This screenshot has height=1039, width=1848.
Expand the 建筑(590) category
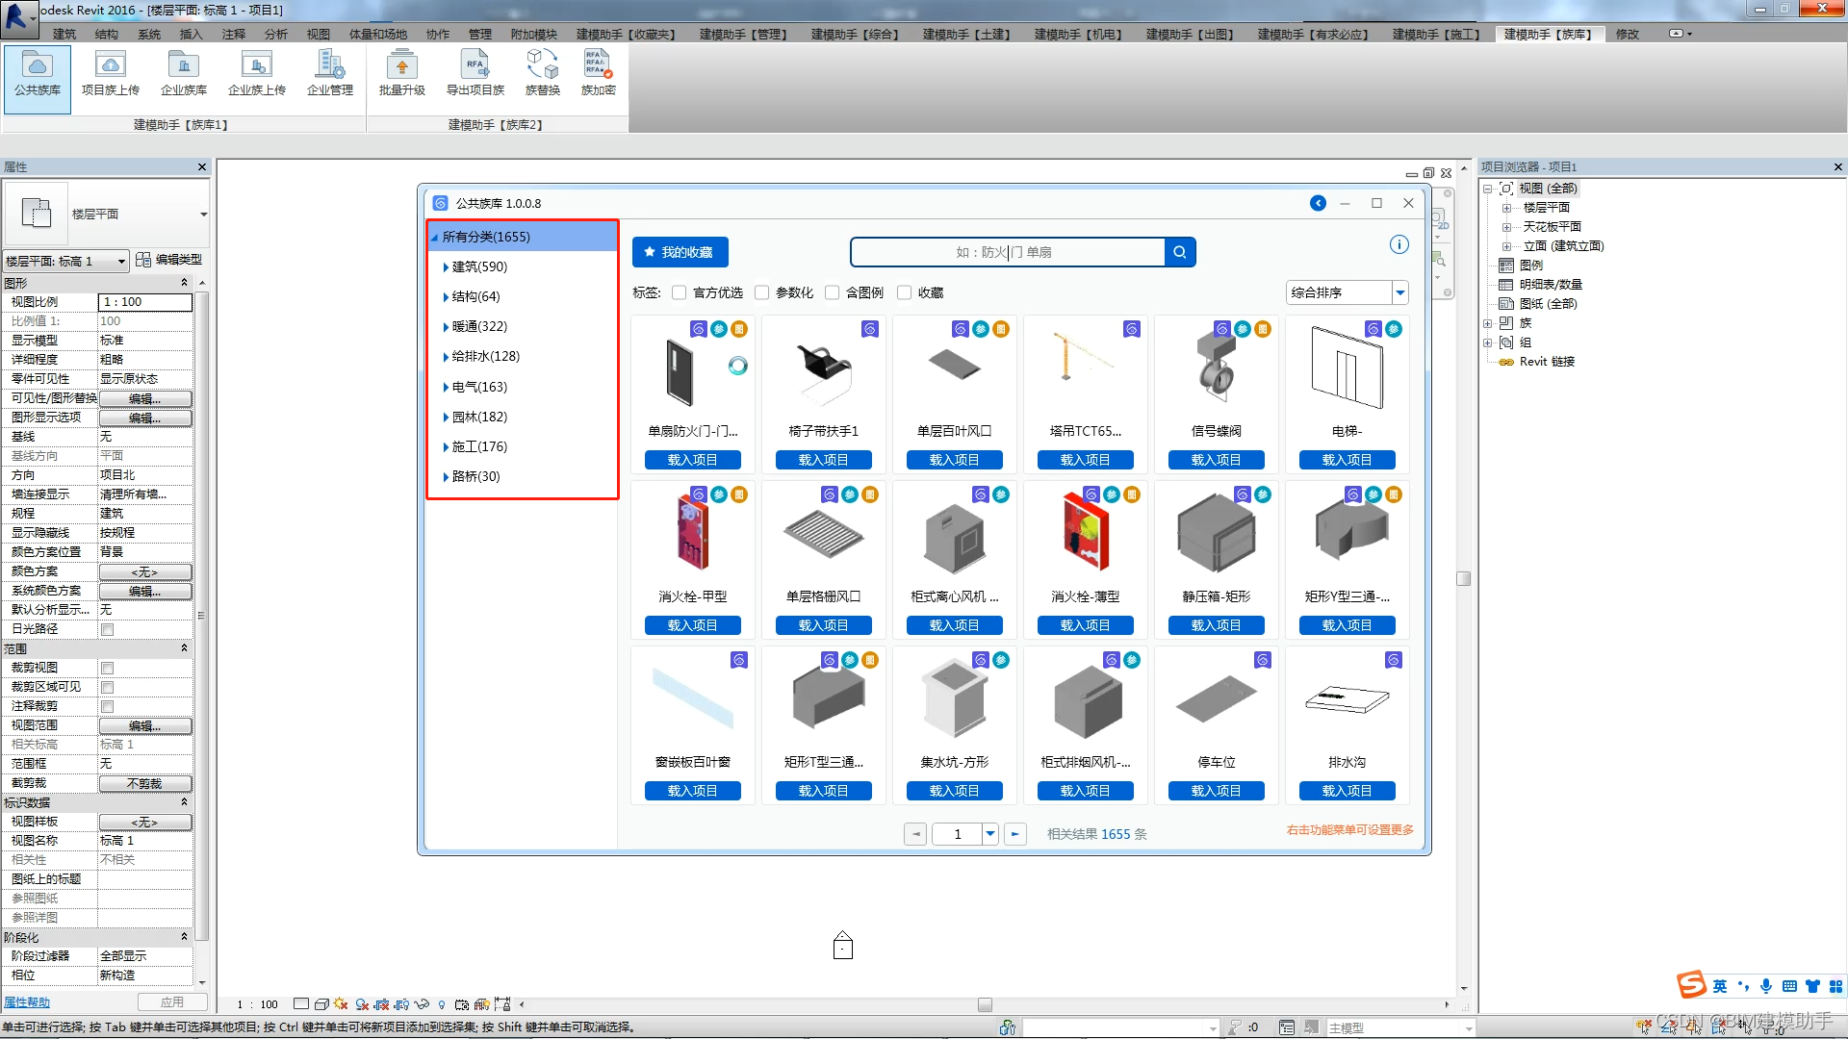coord(446,267)
